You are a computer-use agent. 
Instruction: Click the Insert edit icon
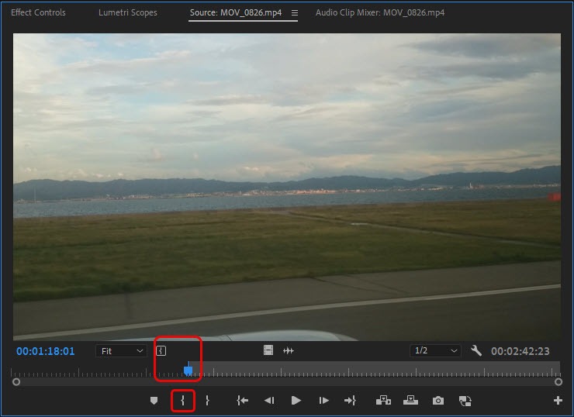click(x=383, y=401)
